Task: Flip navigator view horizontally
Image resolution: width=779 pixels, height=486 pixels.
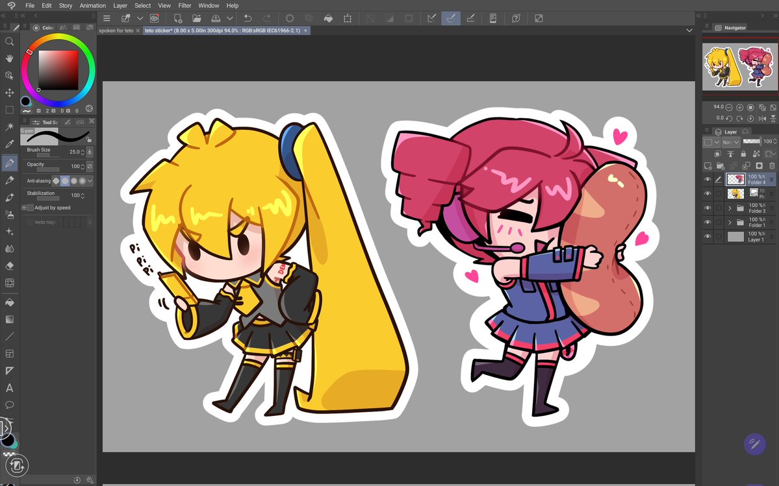Action: click(x=762, y=119)
